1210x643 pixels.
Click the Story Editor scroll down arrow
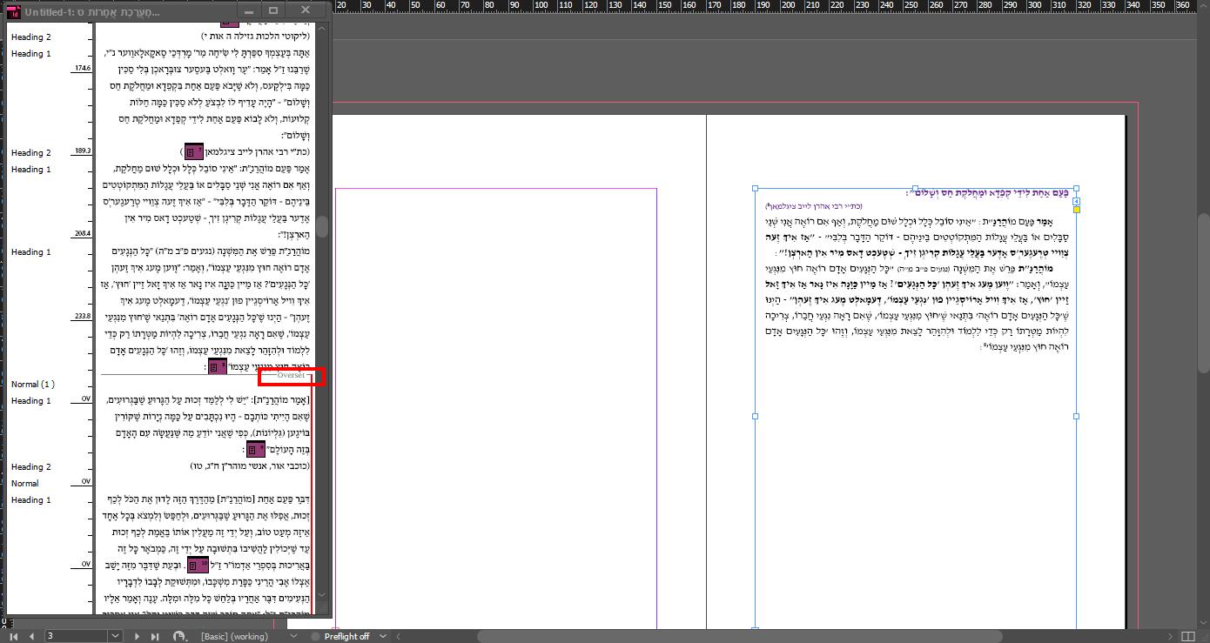pyautogui.click(x=322, y=595)
